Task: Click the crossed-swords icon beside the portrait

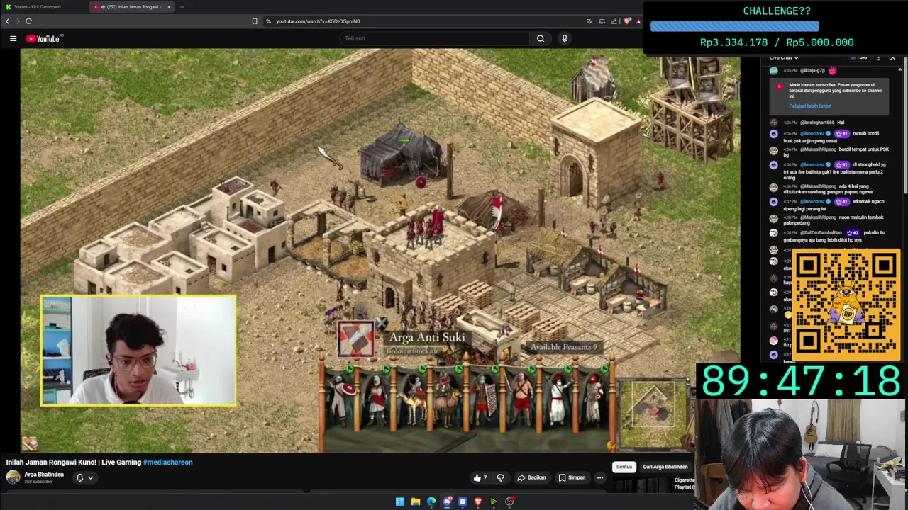Action: pos(382,325)
